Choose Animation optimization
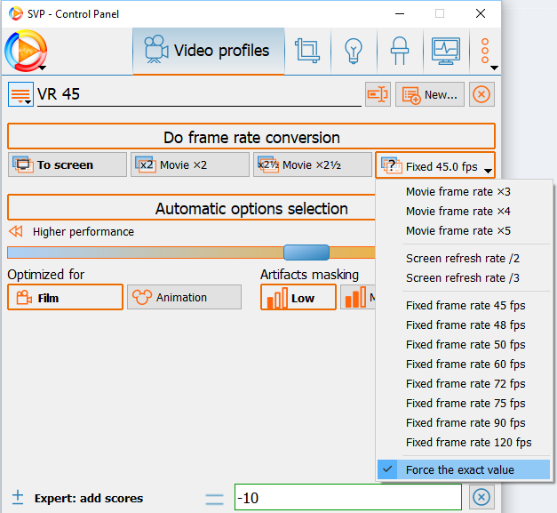Image resolution: width=557 pixels, height=513 pixels. pos(184,298)
